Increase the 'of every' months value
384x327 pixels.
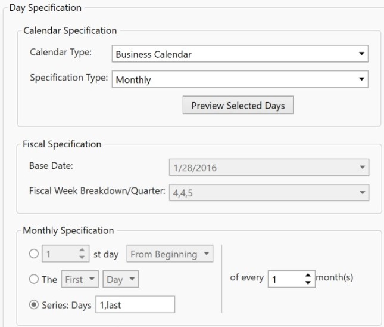coord(308,275)
